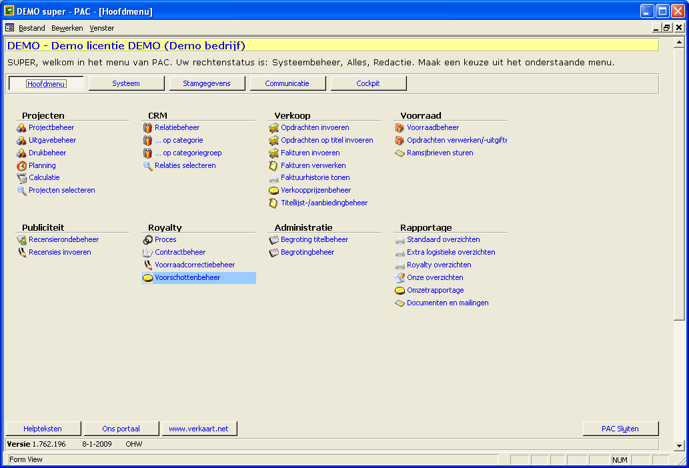Screen dimensions: 689x468
Task: Open the Begrotingbeheer link
Action: [x=307, y=252]
